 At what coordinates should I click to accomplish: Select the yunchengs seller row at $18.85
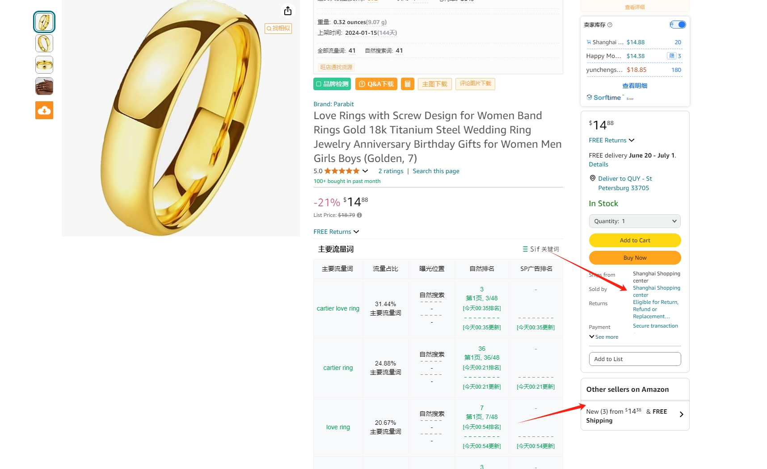tap(634, 70)
